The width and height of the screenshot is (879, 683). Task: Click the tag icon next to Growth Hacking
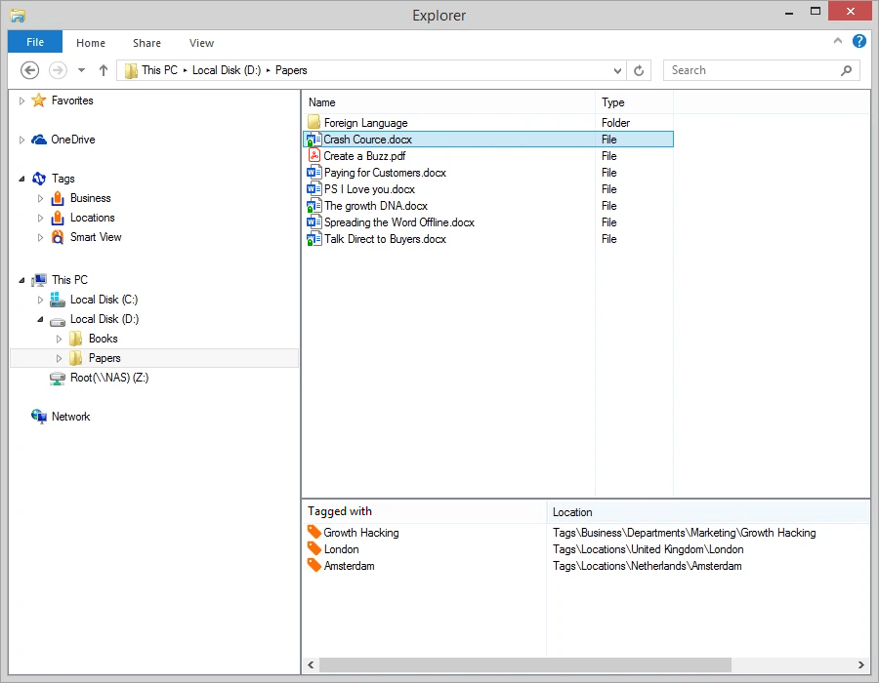(x=314, y=533)
